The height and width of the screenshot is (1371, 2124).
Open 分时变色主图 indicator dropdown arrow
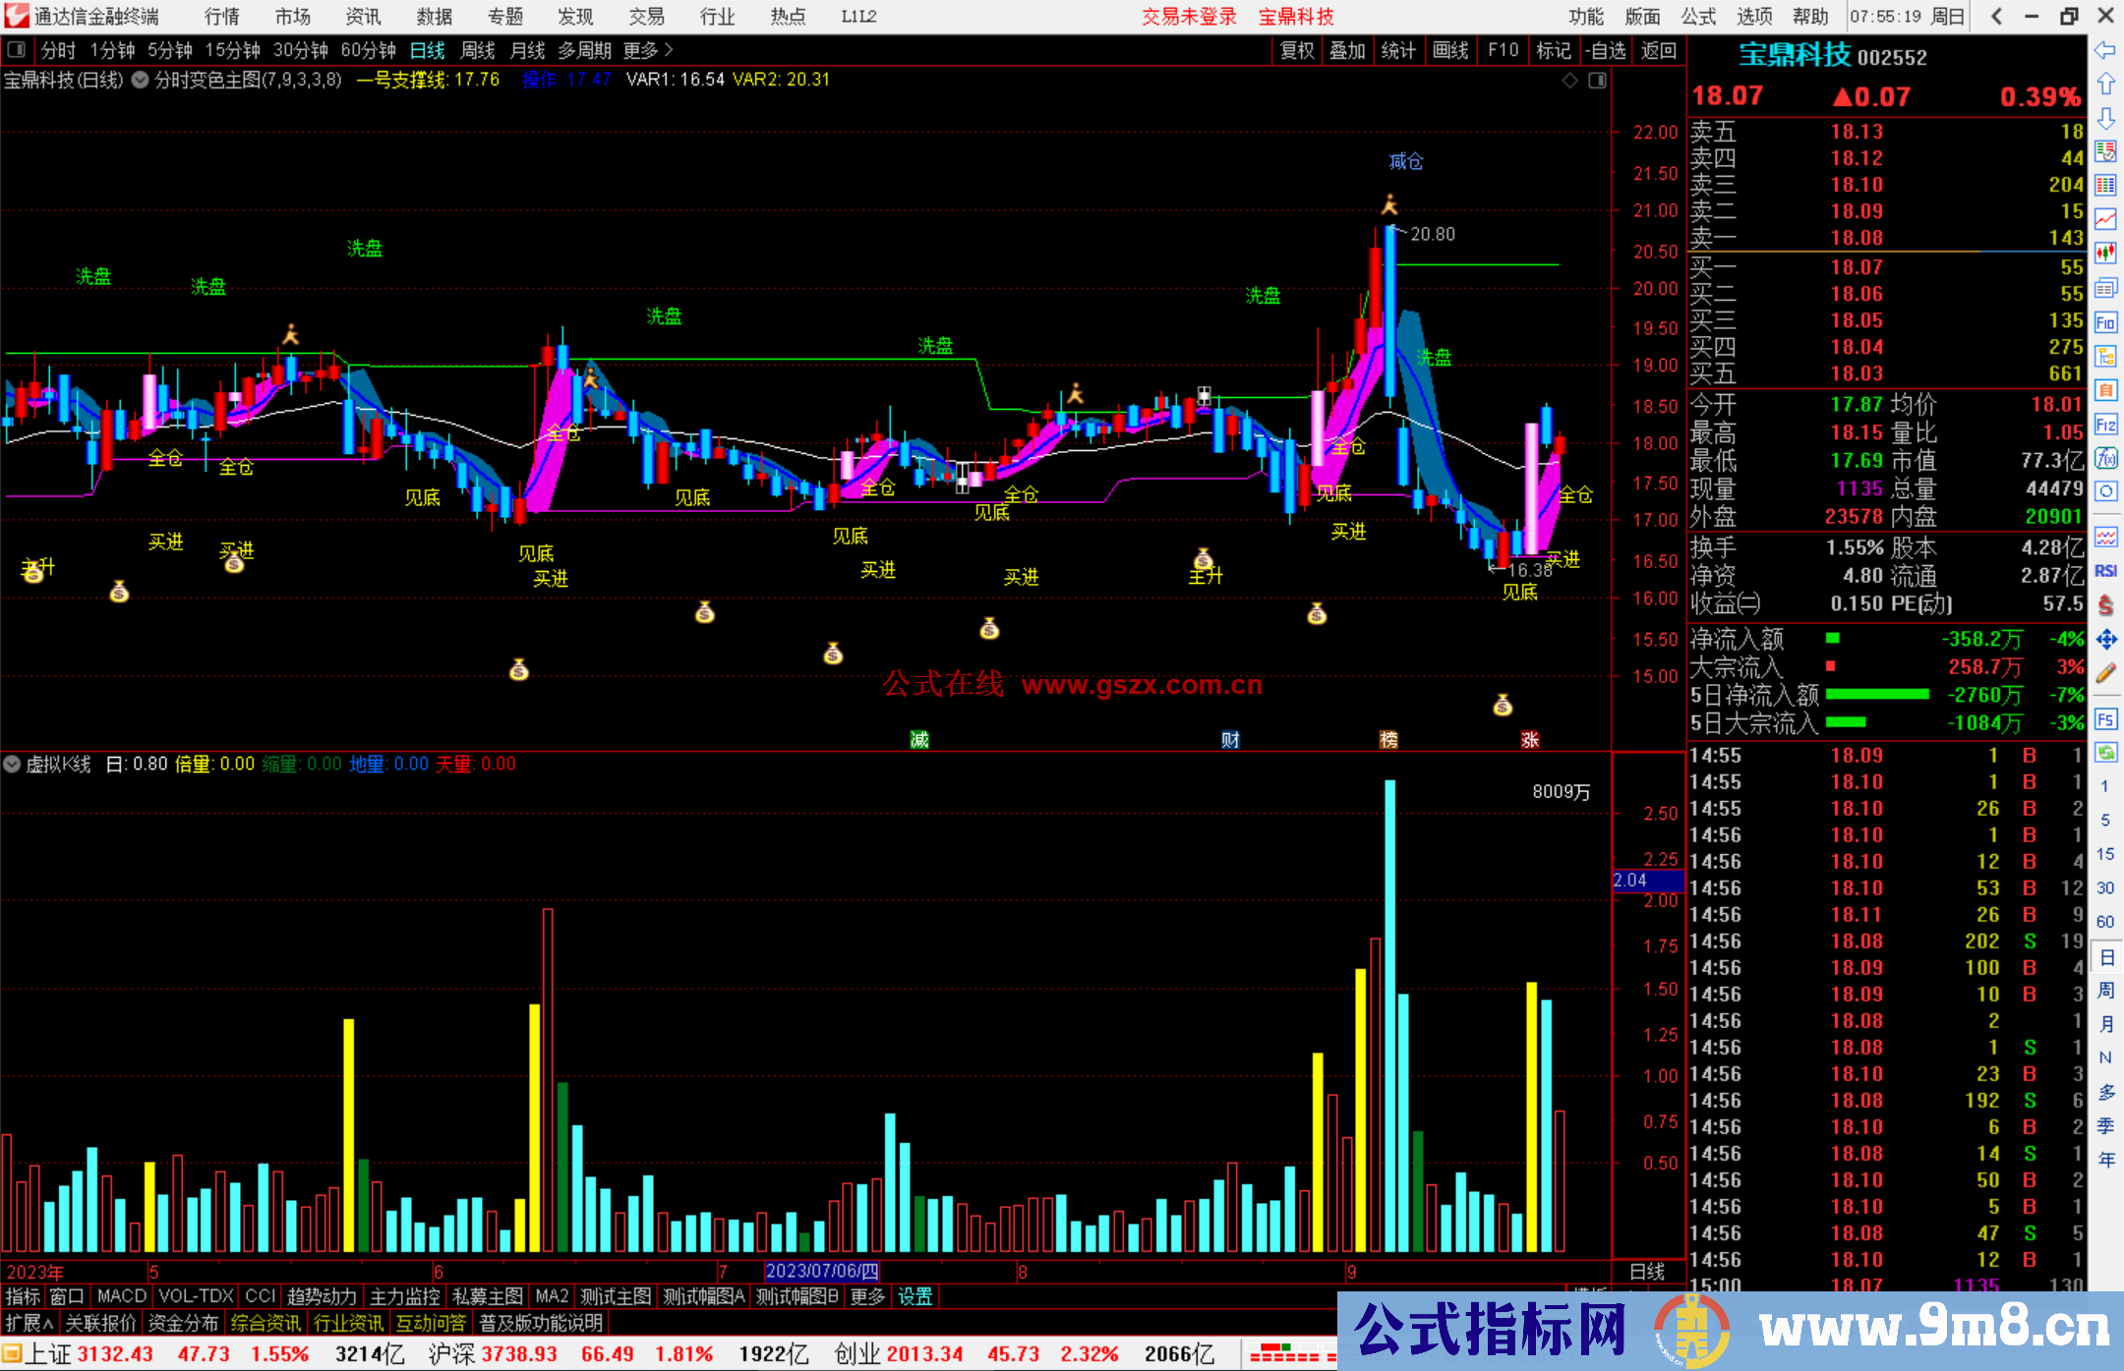point(141,81)
